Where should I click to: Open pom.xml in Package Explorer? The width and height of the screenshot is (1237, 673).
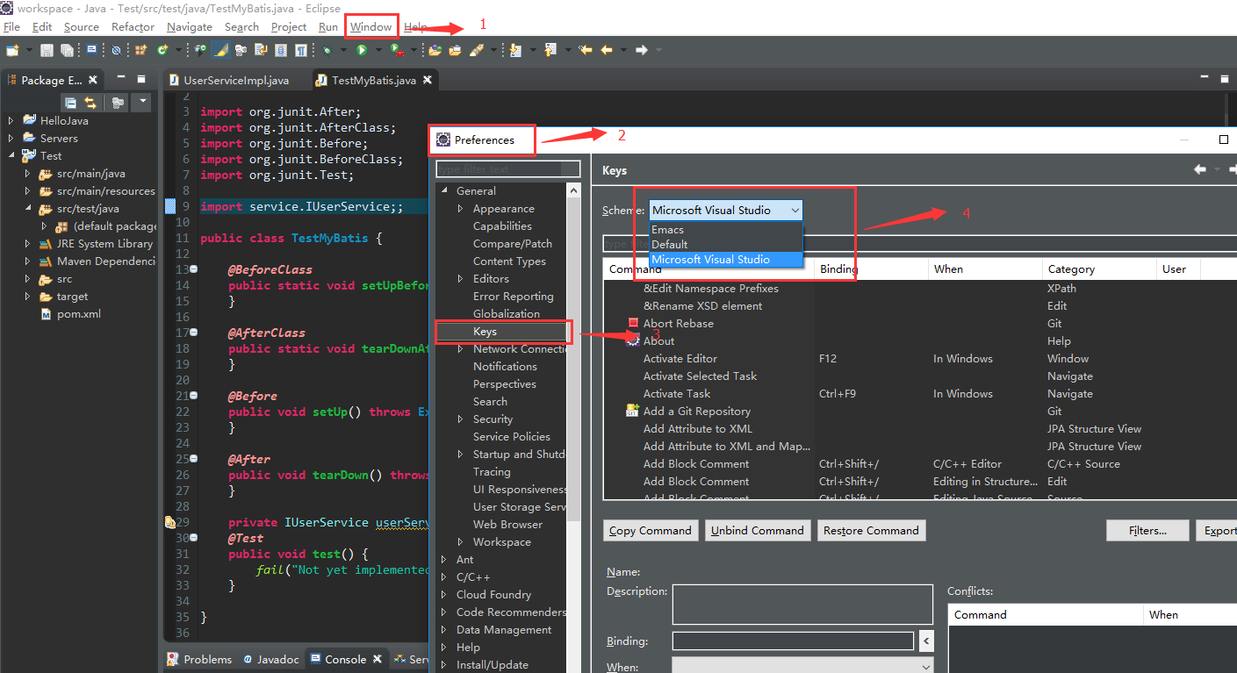pyautogui.click(x=80, y=314)
